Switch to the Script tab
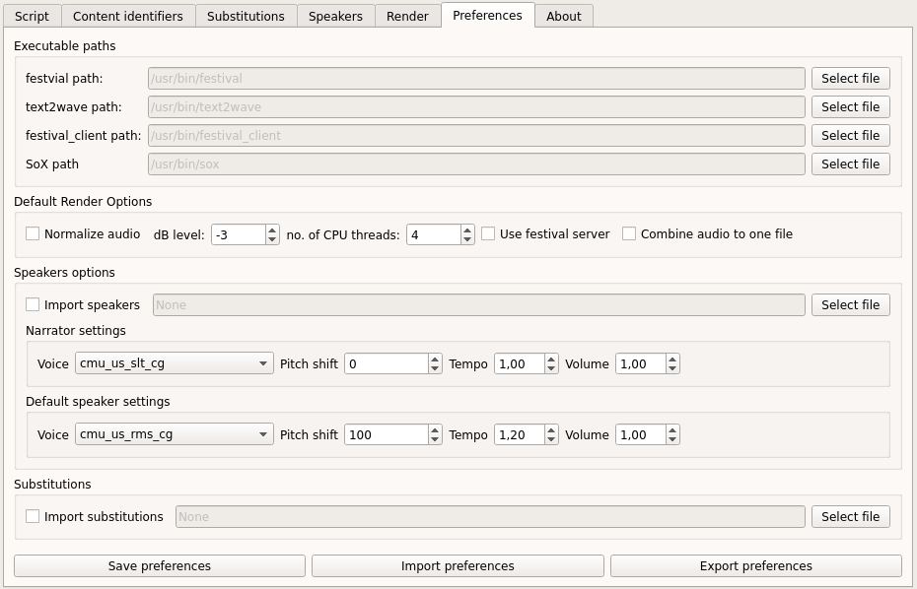This screenshot has height=589, width=917. [32, 16]
